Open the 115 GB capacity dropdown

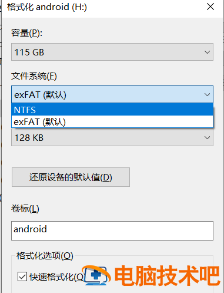click(x=112, y=52)
